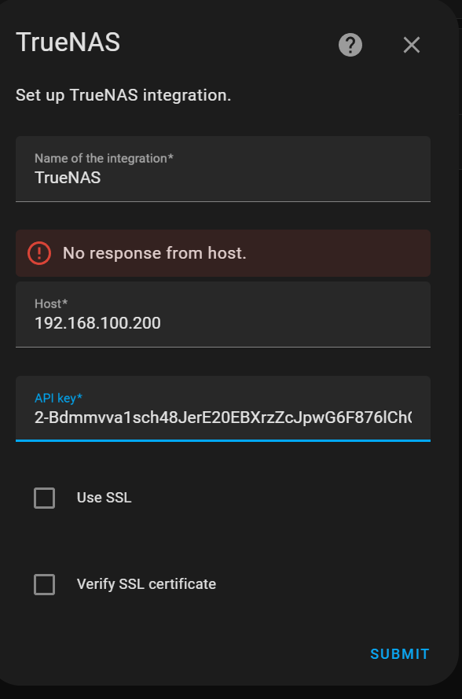Select the TrueNAS dialog title

click(67, 43)
